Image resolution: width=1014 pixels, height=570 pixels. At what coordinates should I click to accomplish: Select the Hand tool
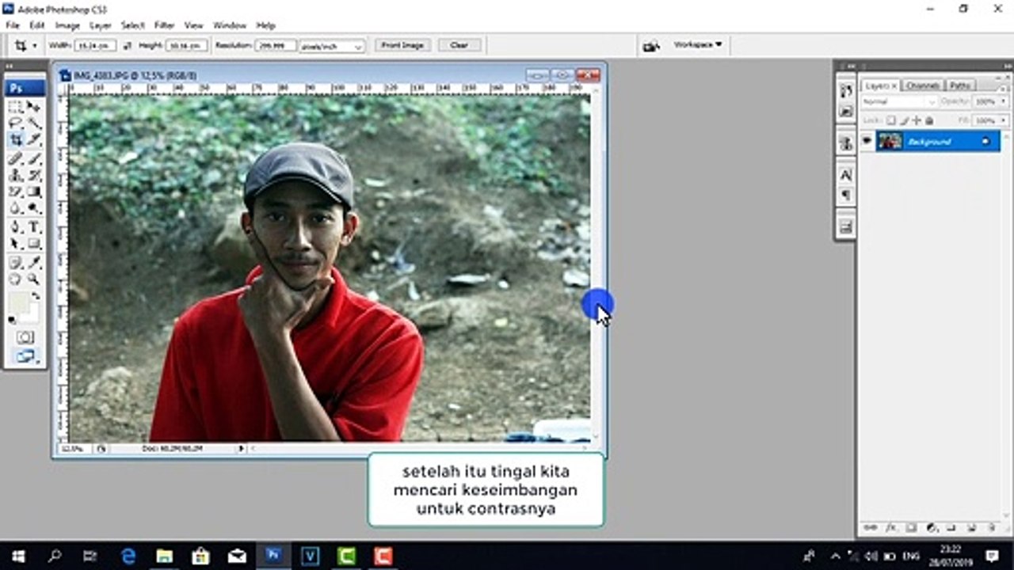[x=15, y=279]
